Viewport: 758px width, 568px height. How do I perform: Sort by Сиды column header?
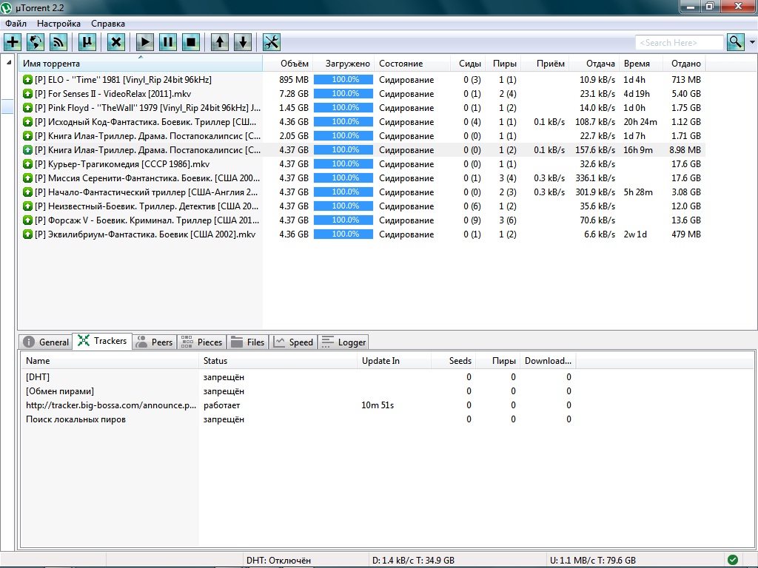point(468,64)
